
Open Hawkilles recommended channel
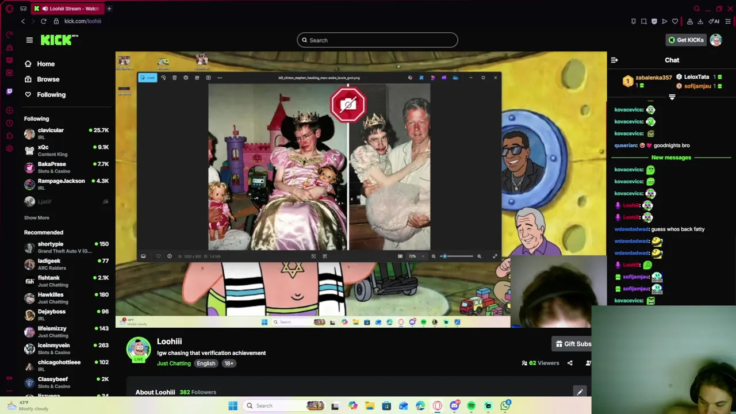pyautogui.click(x=66, y=298)
